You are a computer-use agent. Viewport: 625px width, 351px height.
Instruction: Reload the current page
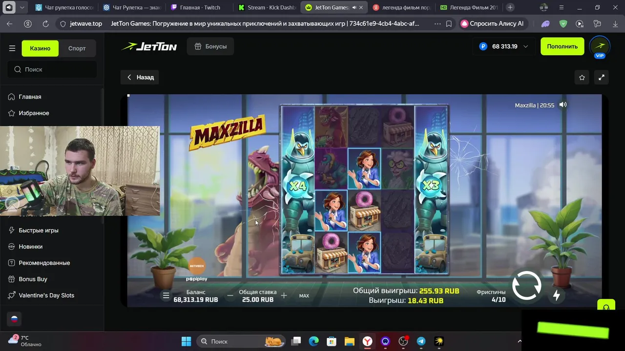coord(45,23)
